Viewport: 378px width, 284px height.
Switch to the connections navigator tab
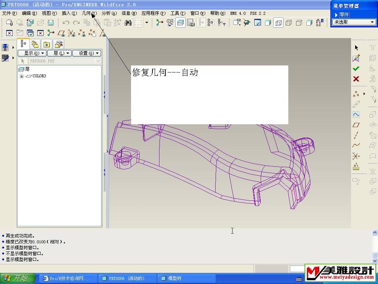coord(58,44)
